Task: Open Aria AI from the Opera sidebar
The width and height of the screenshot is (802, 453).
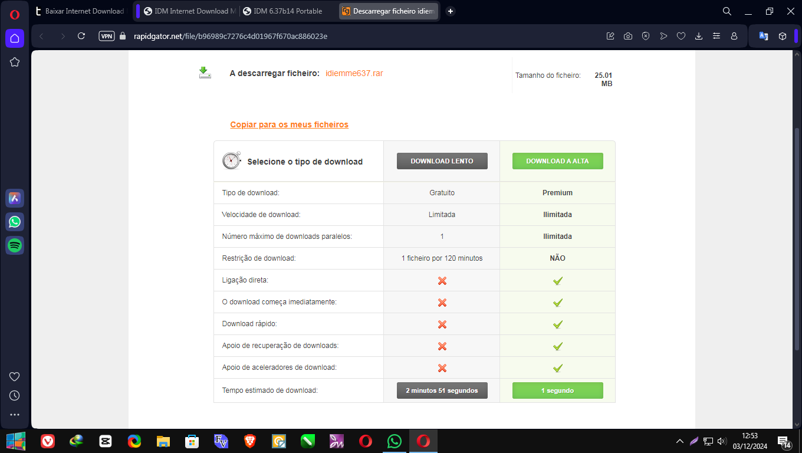Action: coord(15,198)
